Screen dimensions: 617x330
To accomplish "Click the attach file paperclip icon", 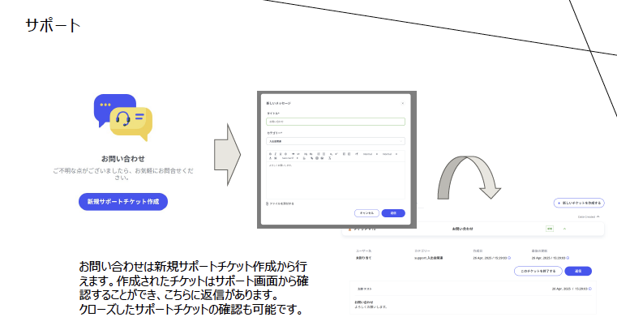I will coord(268,204).
